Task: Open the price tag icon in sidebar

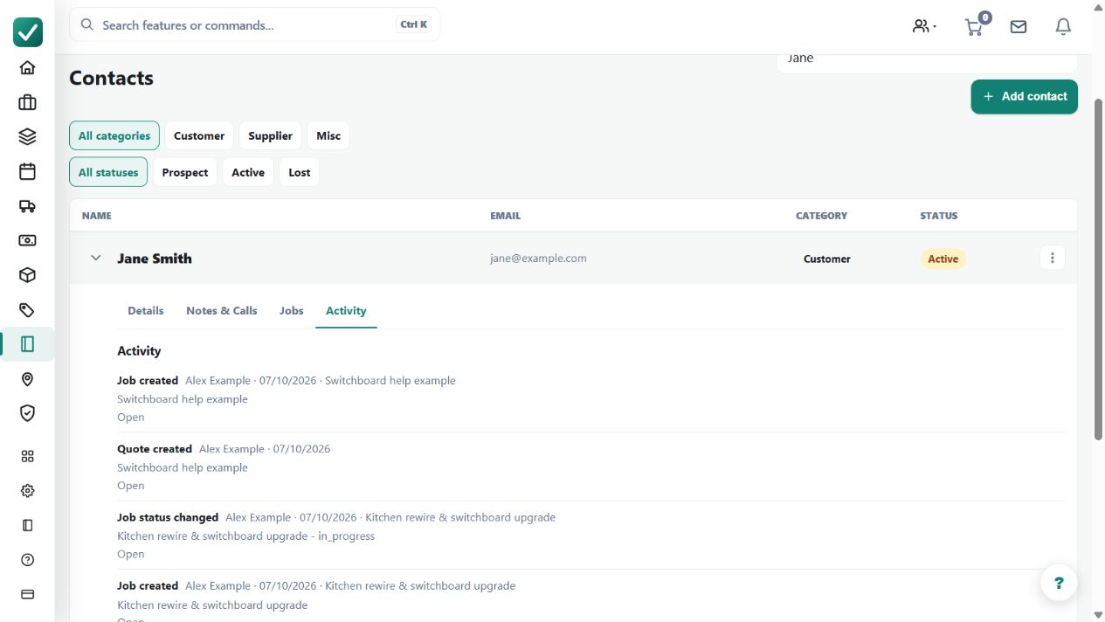Action: [x=27, y=309]
